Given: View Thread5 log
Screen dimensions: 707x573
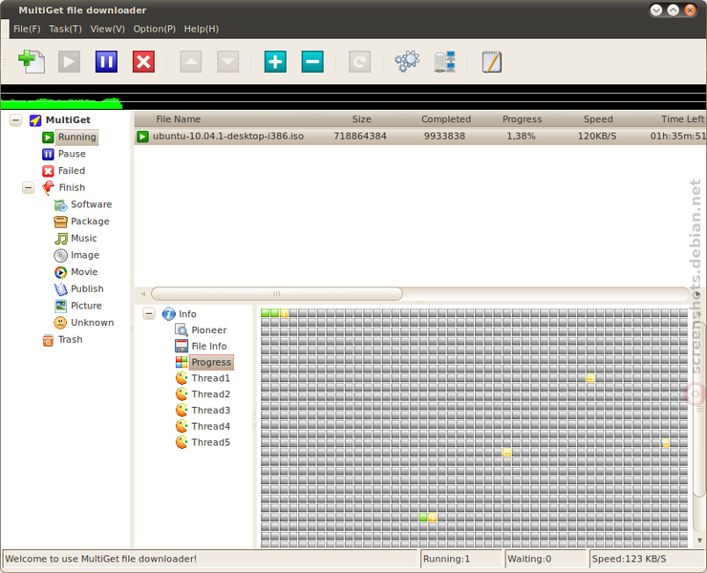Looking at the screenshot, I should 210,442.
